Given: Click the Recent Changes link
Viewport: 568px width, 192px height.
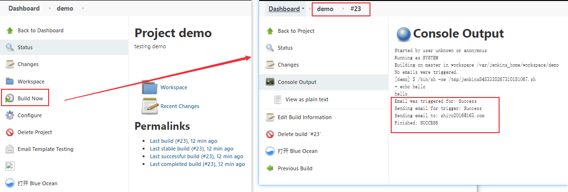Looking at the screenshot, I should tap(180, 106).
